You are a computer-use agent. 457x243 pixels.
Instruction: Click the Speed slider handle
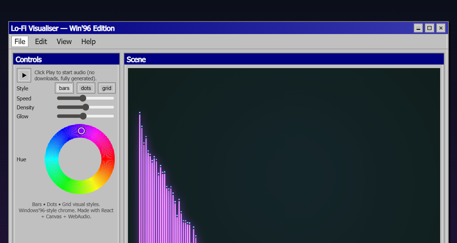tap(83, 98)
